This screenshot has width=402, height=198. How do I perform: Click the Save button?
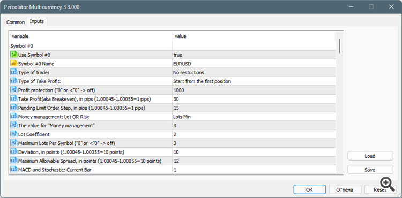point(370,170)
